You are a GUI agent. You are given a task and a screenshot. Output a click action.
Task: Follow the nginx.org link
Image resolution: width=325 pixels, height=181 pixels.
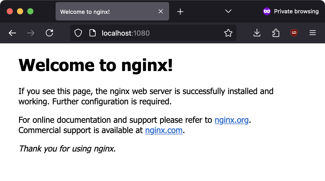tap(231, 120)
